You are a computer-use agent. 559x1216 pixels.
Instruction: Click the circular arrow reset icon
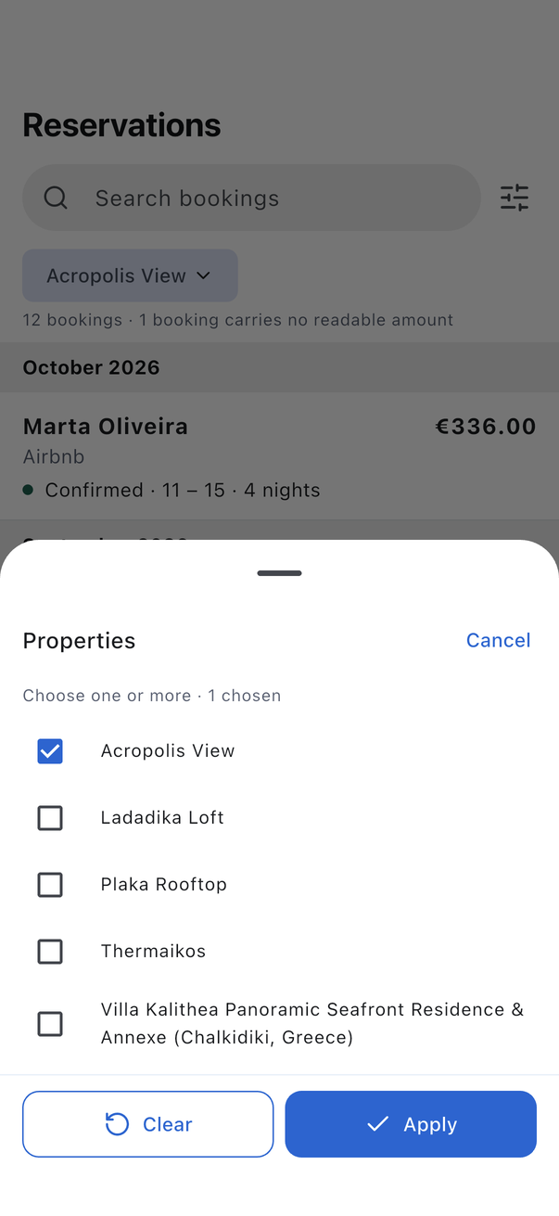[x=117, y=1124]
